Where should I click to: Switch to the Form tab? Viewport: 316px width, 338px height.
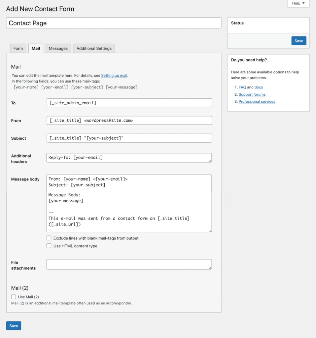pyautogui.click(x=18, y=49)
